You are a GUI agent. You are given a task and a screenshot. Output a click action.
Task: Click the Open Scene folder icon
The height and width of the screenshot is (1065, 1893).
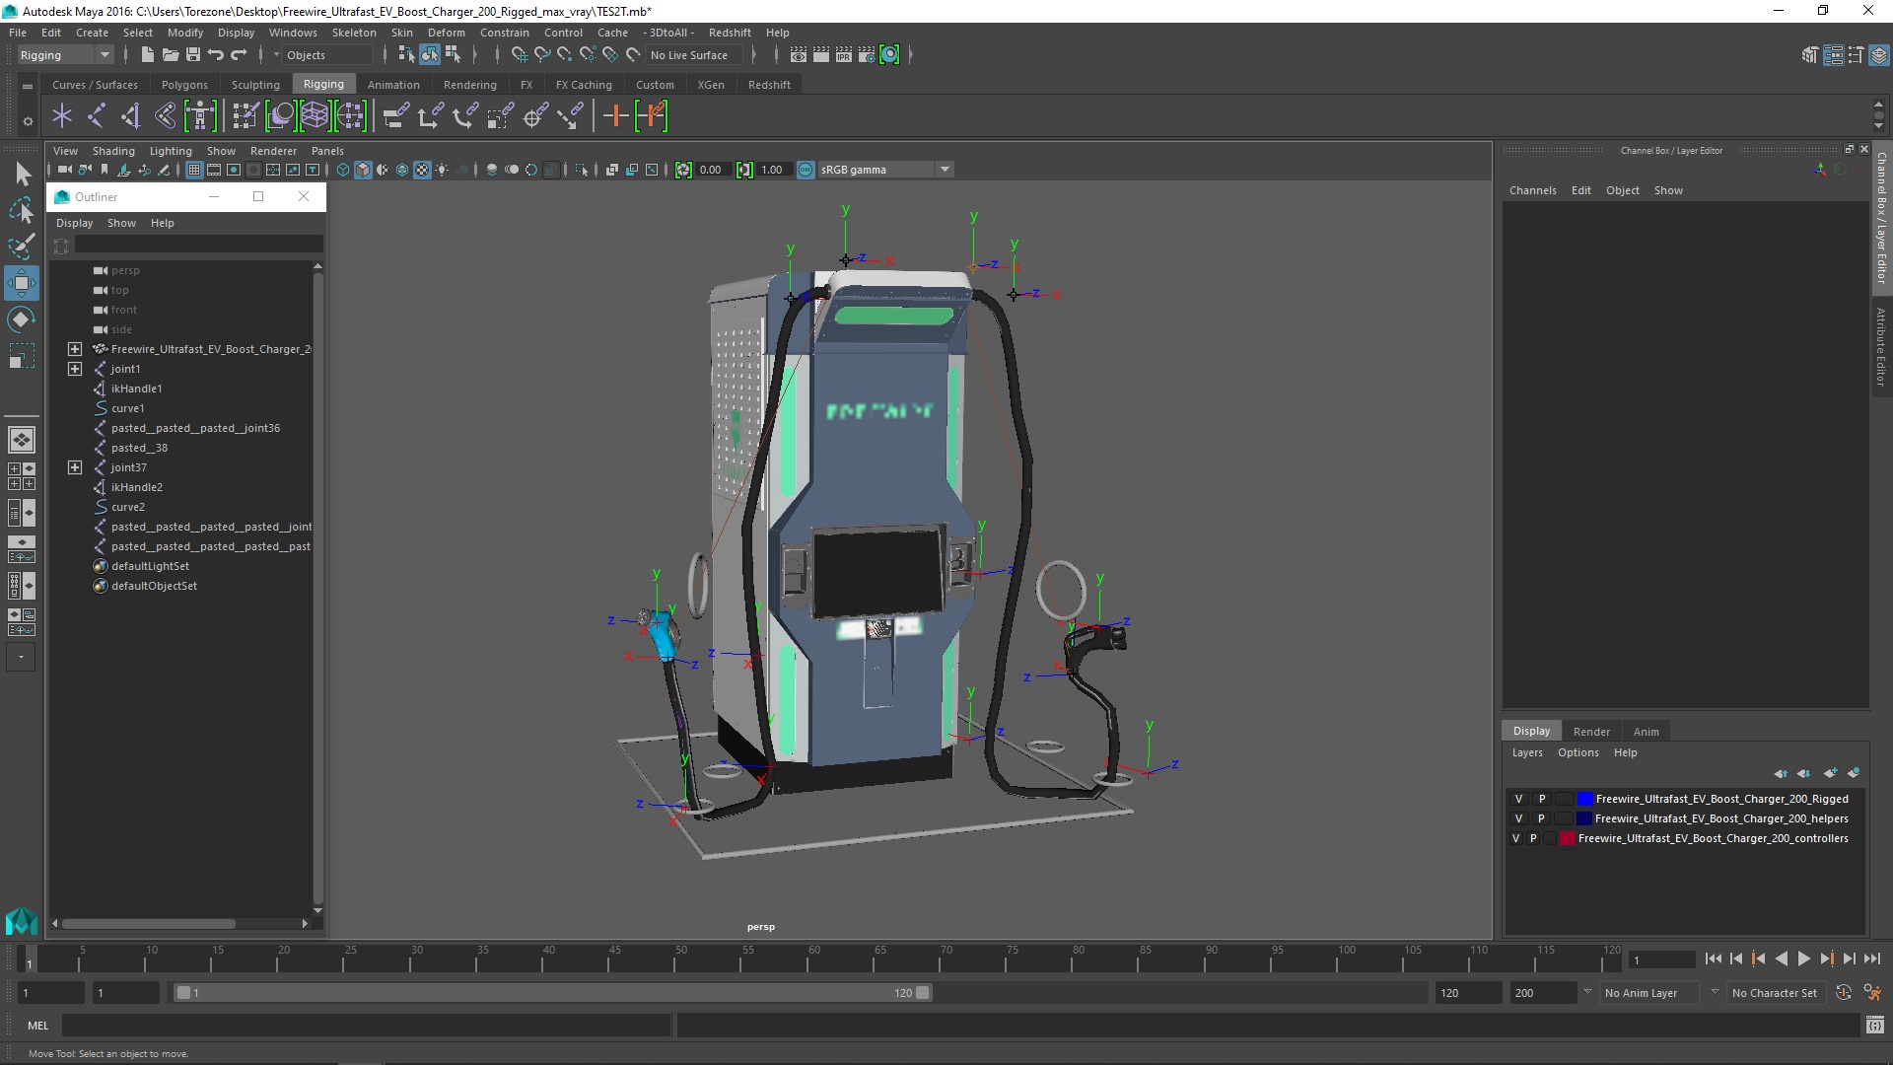171,55
